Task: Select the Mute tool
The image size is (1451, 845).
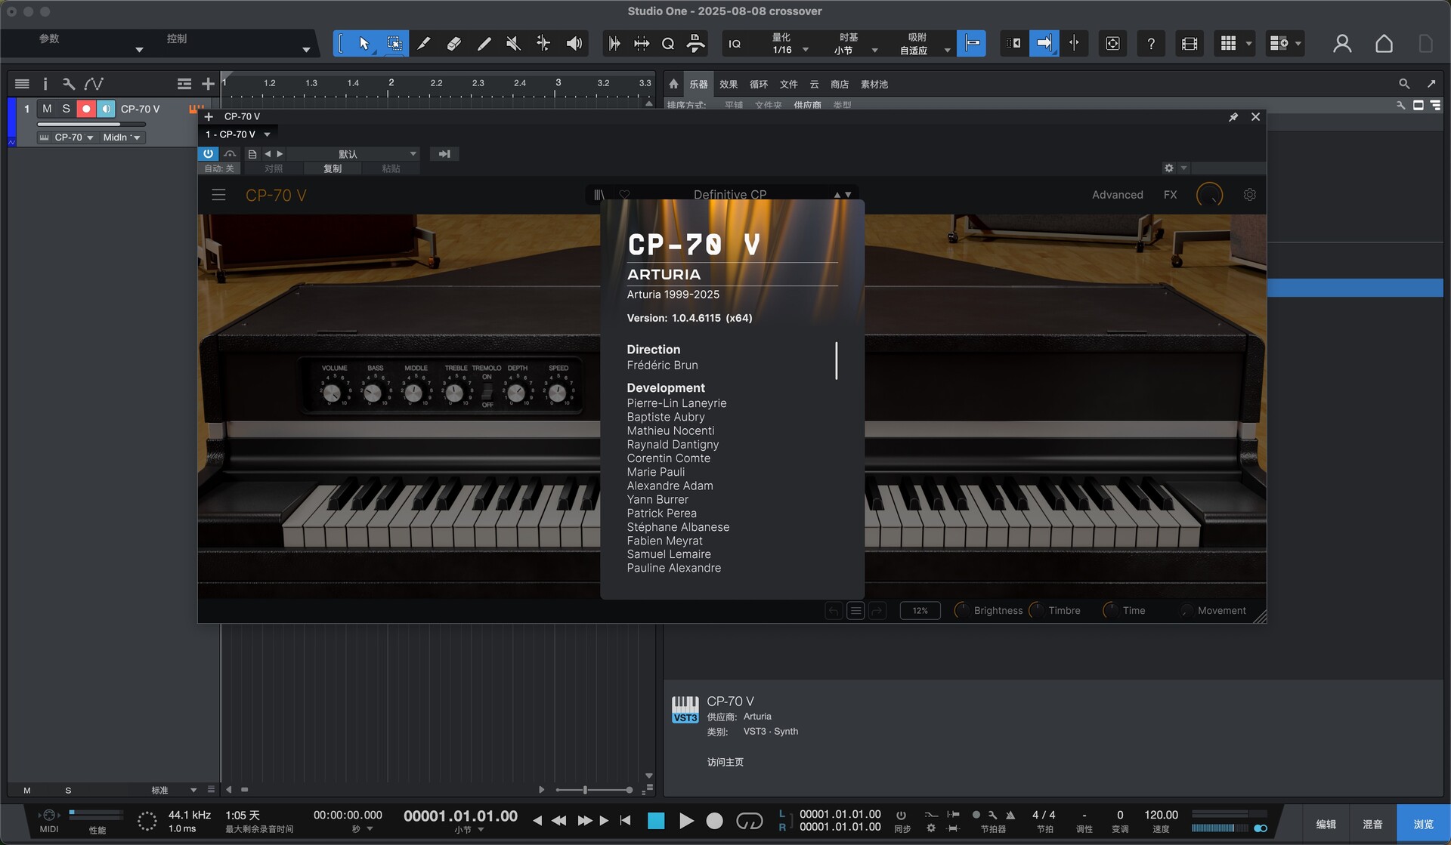Action: (x=514, y=44)
